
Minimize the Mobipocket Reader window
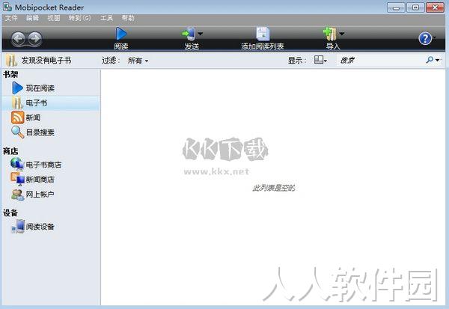396,7
